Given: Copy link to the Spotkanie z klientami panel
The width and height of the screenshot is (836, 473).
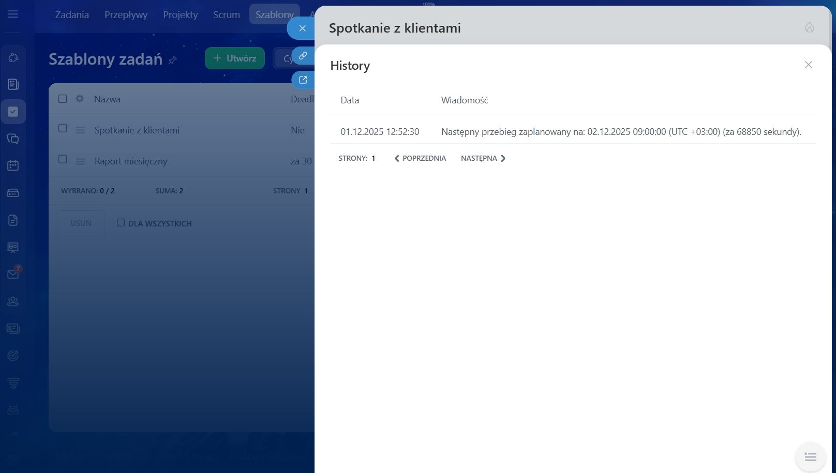Looking at the screenshot, I should tap(303, 55).
